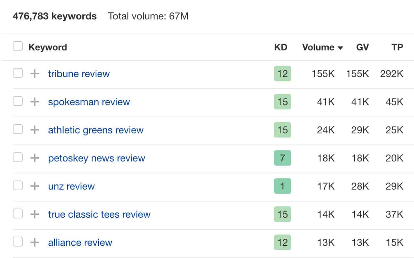The image size is (414, 258).
Task: Click the Volume sort arrow
Action: coord(341,47)
